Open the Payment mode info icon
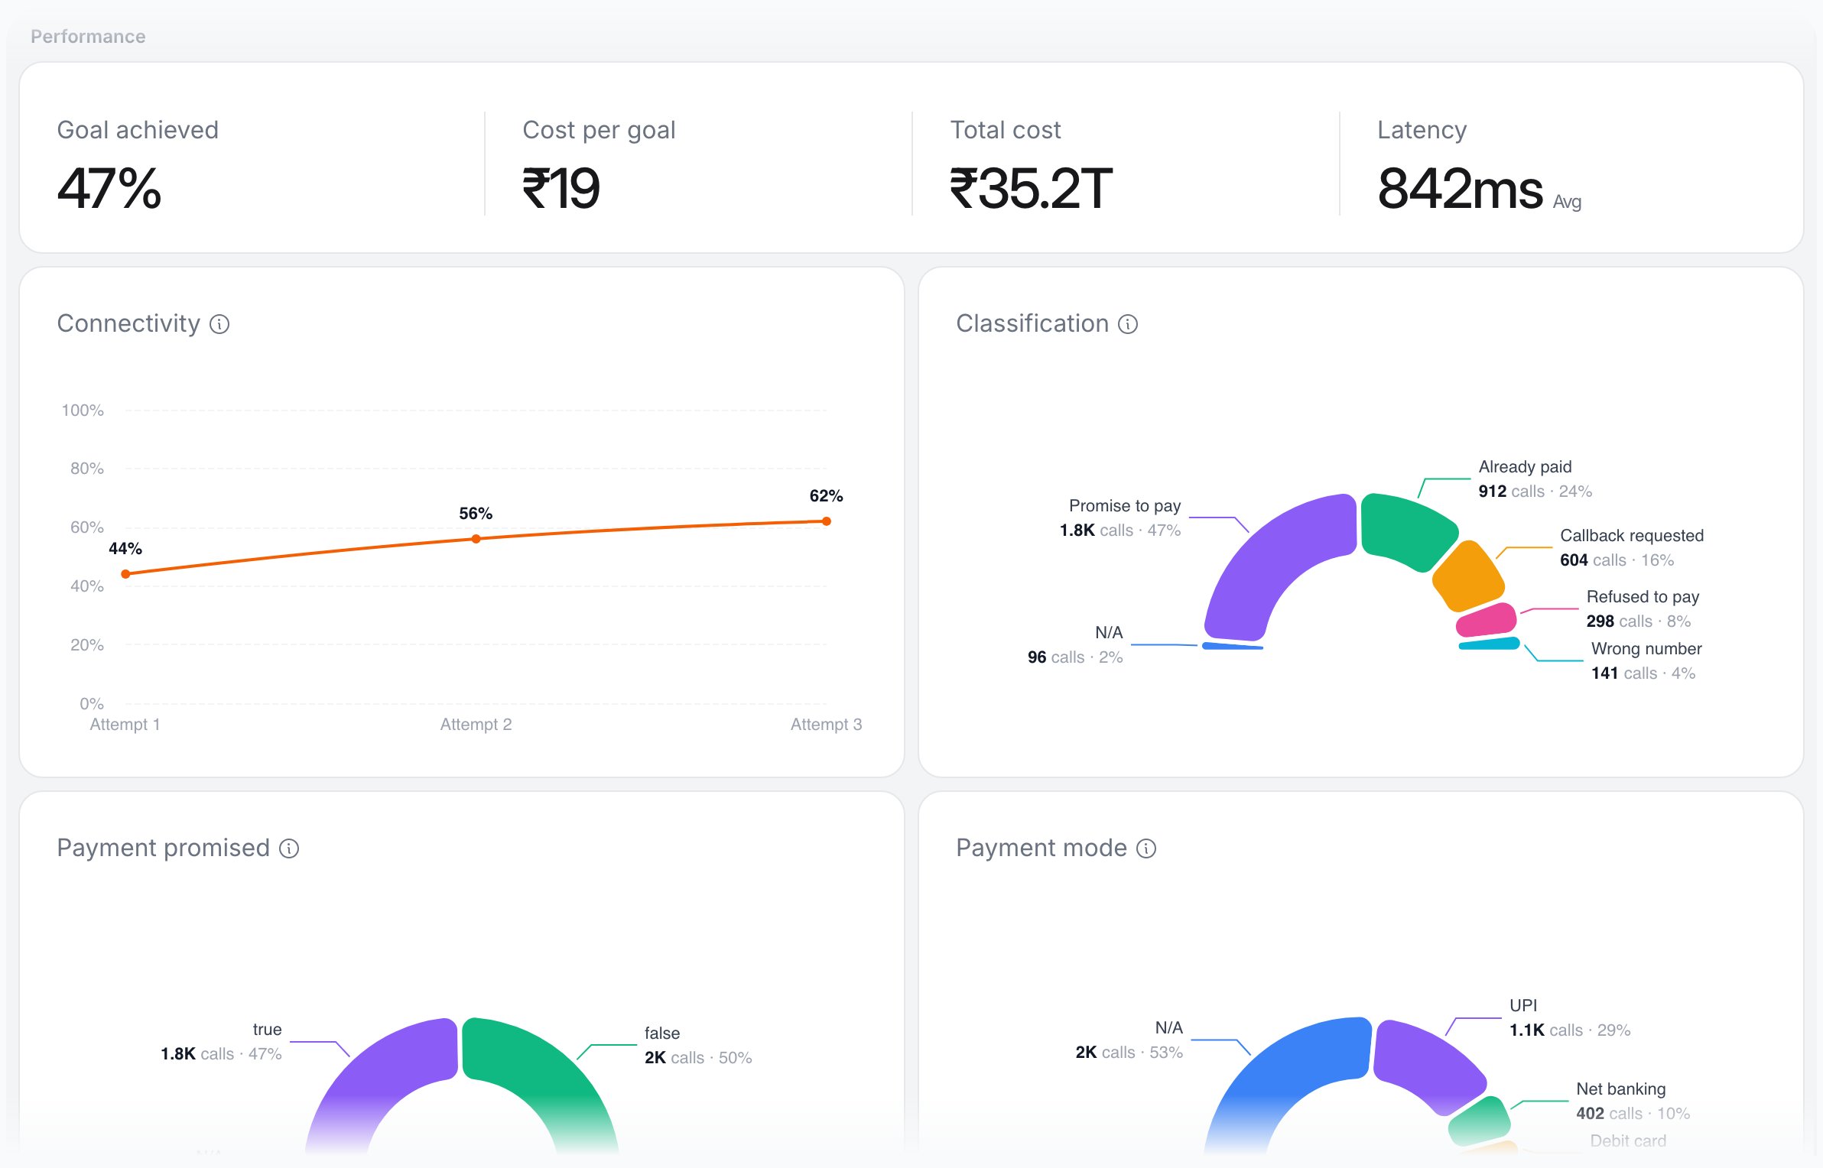Image resolution: width=1823 pixels, height=1168 pixels. click(1146, 848)
